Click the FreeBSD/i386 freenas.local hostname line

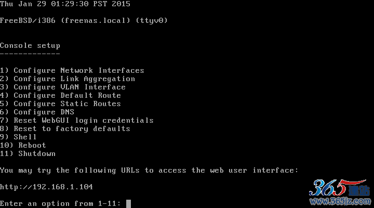[x=84, y=20]
